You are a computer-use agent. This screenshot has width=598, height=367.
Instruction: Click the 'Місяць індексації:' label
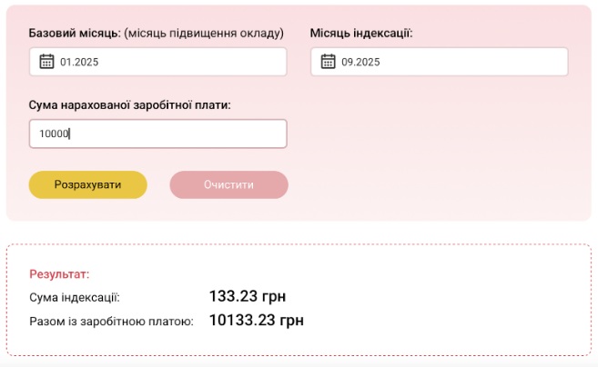pyautogui.click(x=361, y=33)
